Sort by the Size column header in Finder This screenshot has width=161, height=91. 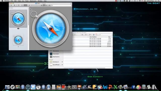point(109,37)
